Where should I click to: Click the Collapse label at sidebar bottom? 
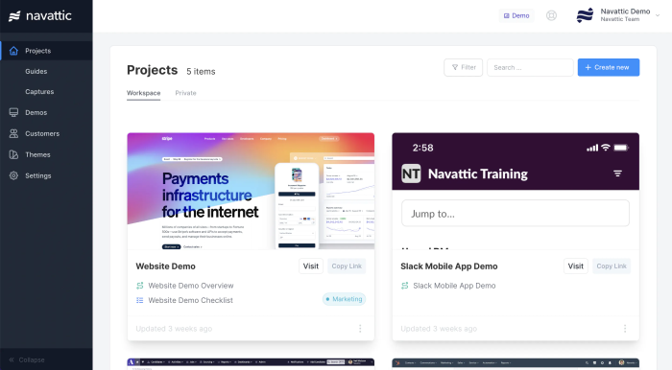pos(32,359)
